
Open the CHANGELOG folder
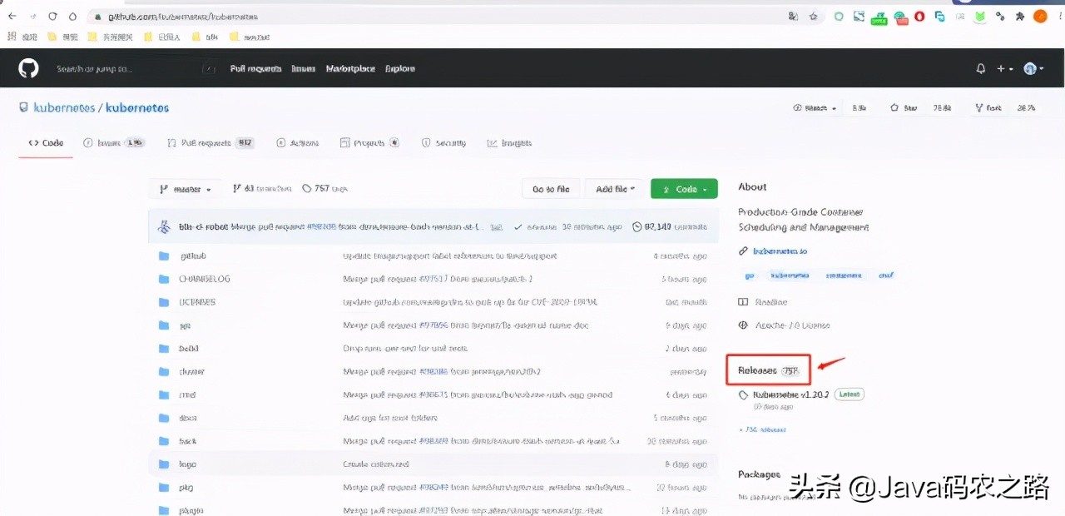204,279
